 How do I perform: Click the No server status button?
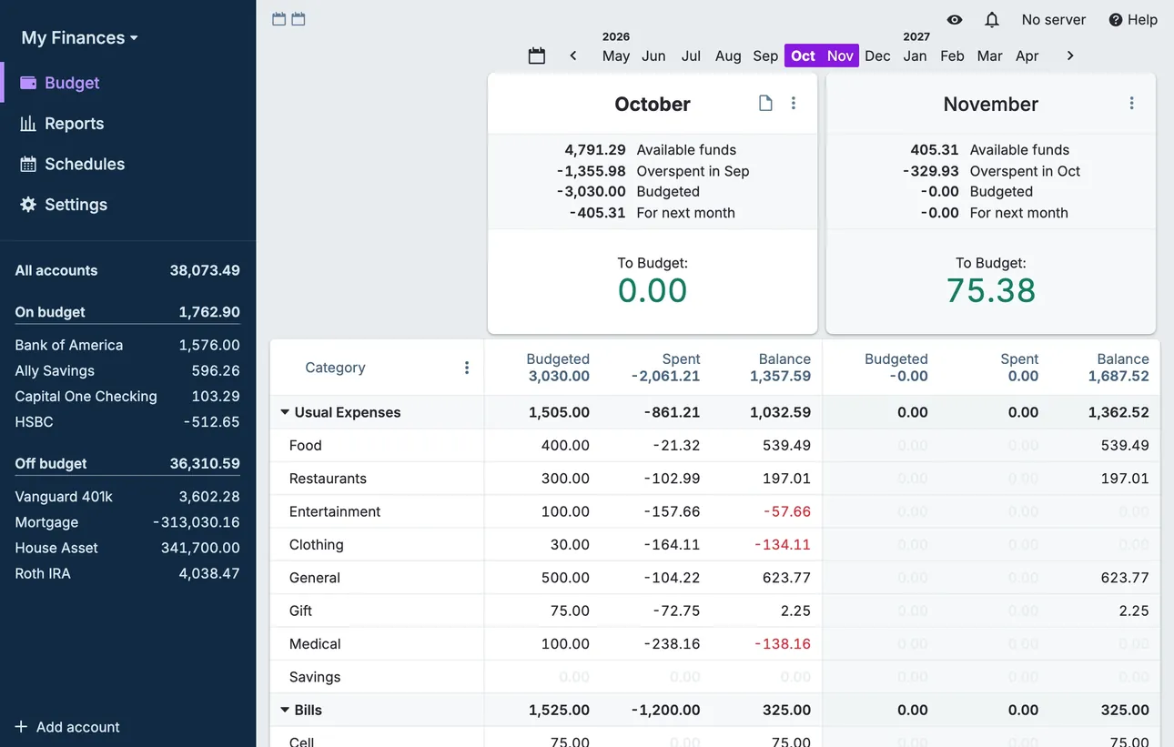(1054, 20)
